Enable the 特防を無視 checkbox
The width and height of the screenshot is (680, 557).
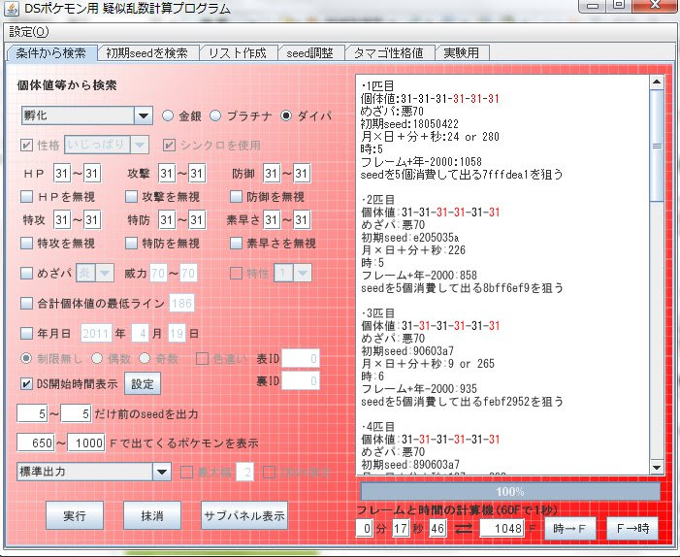point(131,243)
